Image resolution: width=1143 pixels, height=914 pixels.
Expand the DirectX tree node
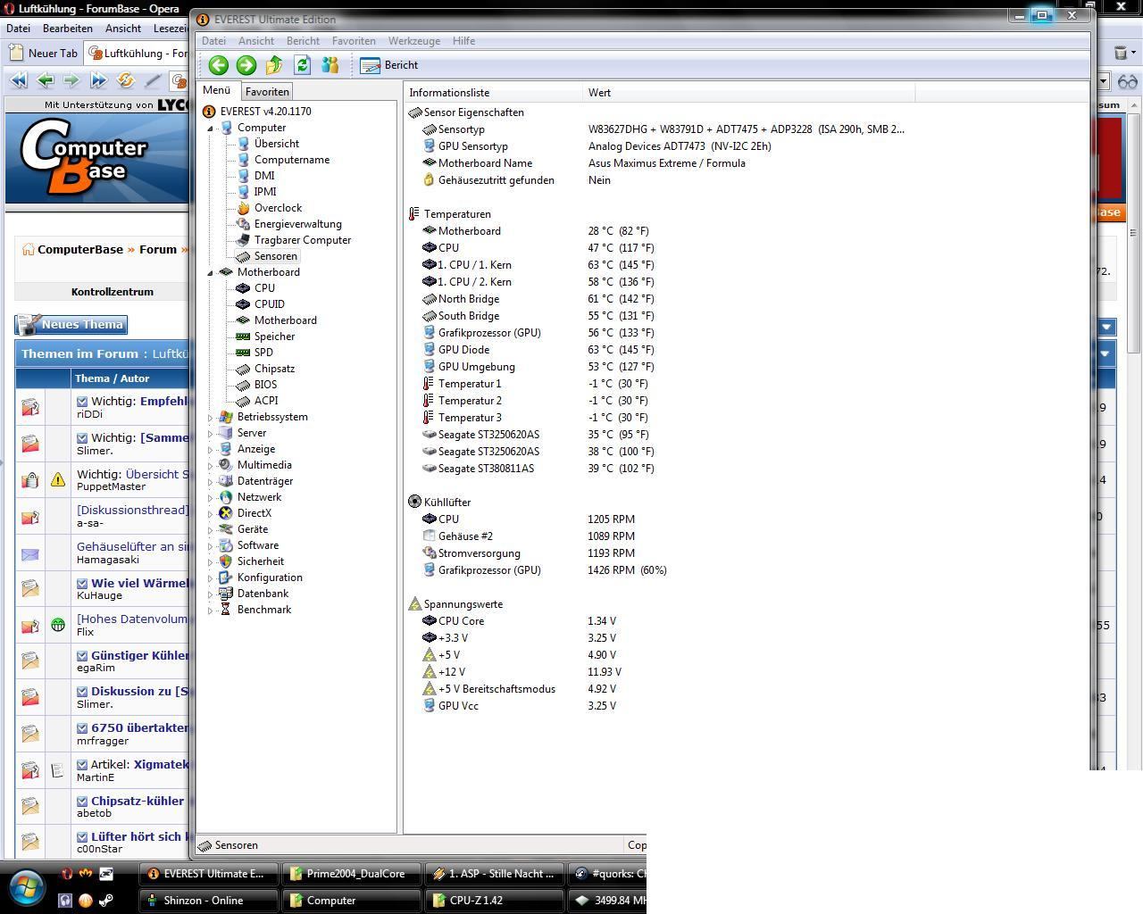(x=211, y=513)
